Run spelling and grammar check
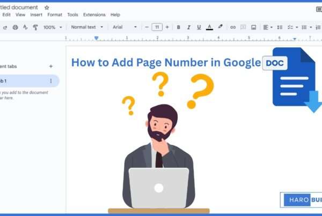Image resolution: width=322 pixels, height=216 pixels. (x=25, y=27)
